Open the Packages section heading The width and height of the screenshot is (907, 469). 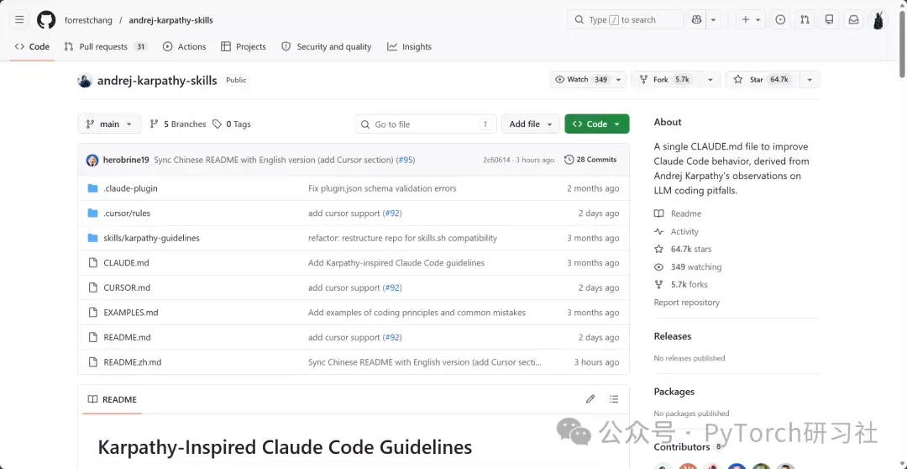(x=674, y=392)
